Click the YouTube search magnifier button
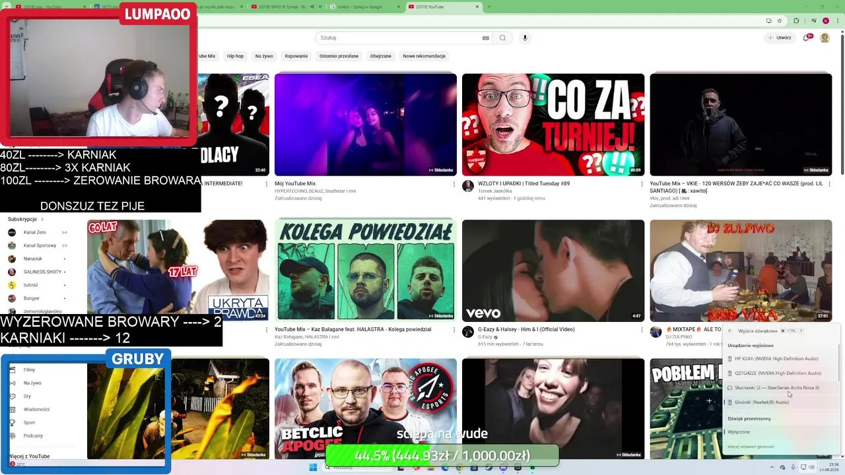The width and height of the screenshot is (845, 475). (502, 38)
